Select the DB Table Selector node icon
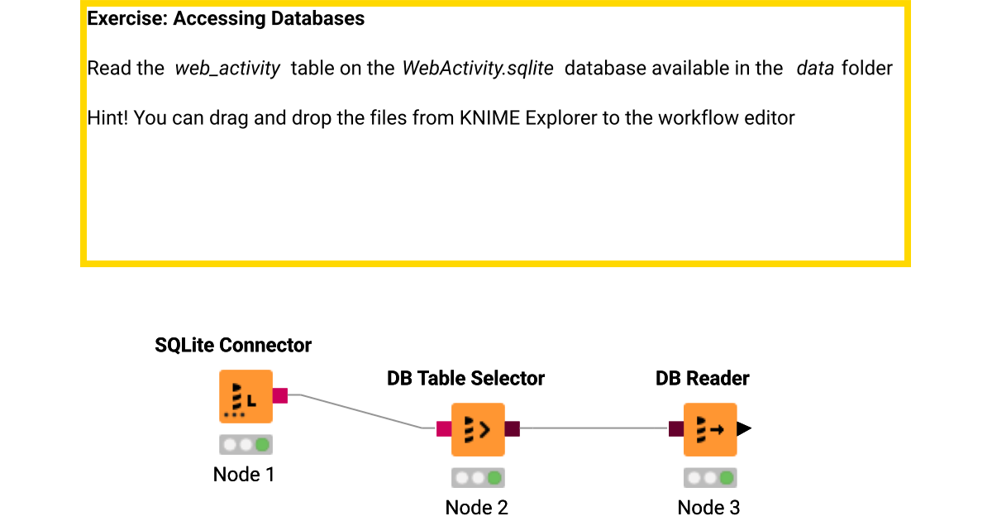This screenshot has width=992, height=521. click(478, 429)
